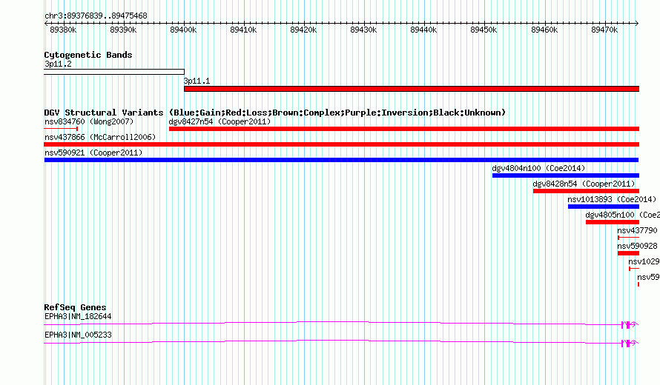Click the magenta EPHA3 NM_005233 exon glyph
Viewport: 660px width, 385px height.
tap(630, 343)
